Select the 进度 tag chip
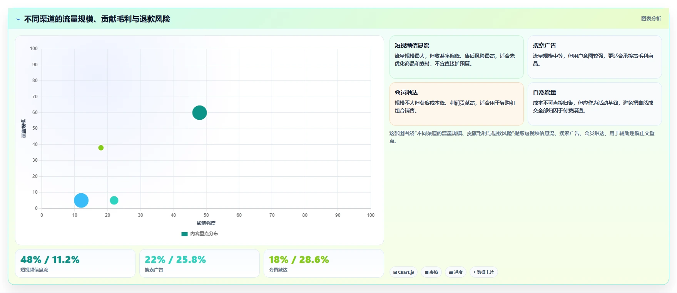677x293 pixels. coord(456,272)
